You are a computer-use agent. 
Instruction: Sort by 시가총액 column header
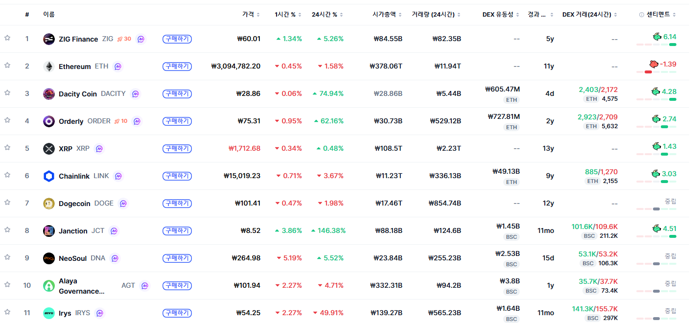[x=387, y=15]
